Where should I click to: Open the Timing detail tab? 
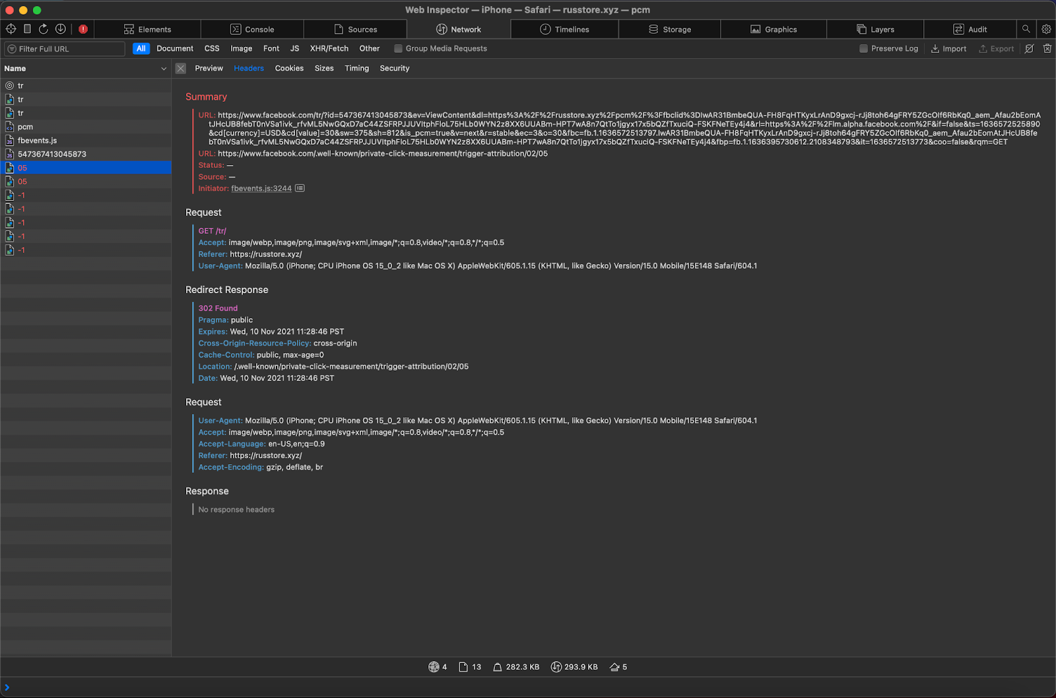356,69
